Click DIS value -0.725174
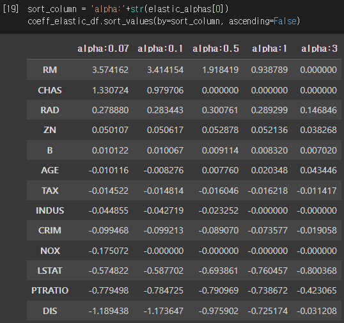 (268, 311)
